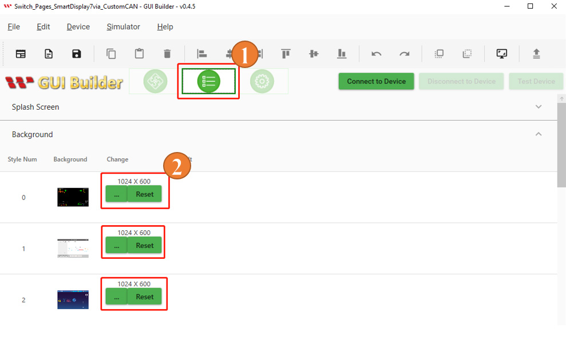Click the Connect to Device button
The image size is (566, 352).
click(x=376, y=81)
